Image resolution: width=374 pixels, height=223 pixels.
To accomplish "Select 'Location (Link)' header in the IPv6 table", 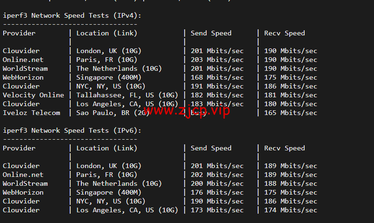I will (x=107, y=148).
